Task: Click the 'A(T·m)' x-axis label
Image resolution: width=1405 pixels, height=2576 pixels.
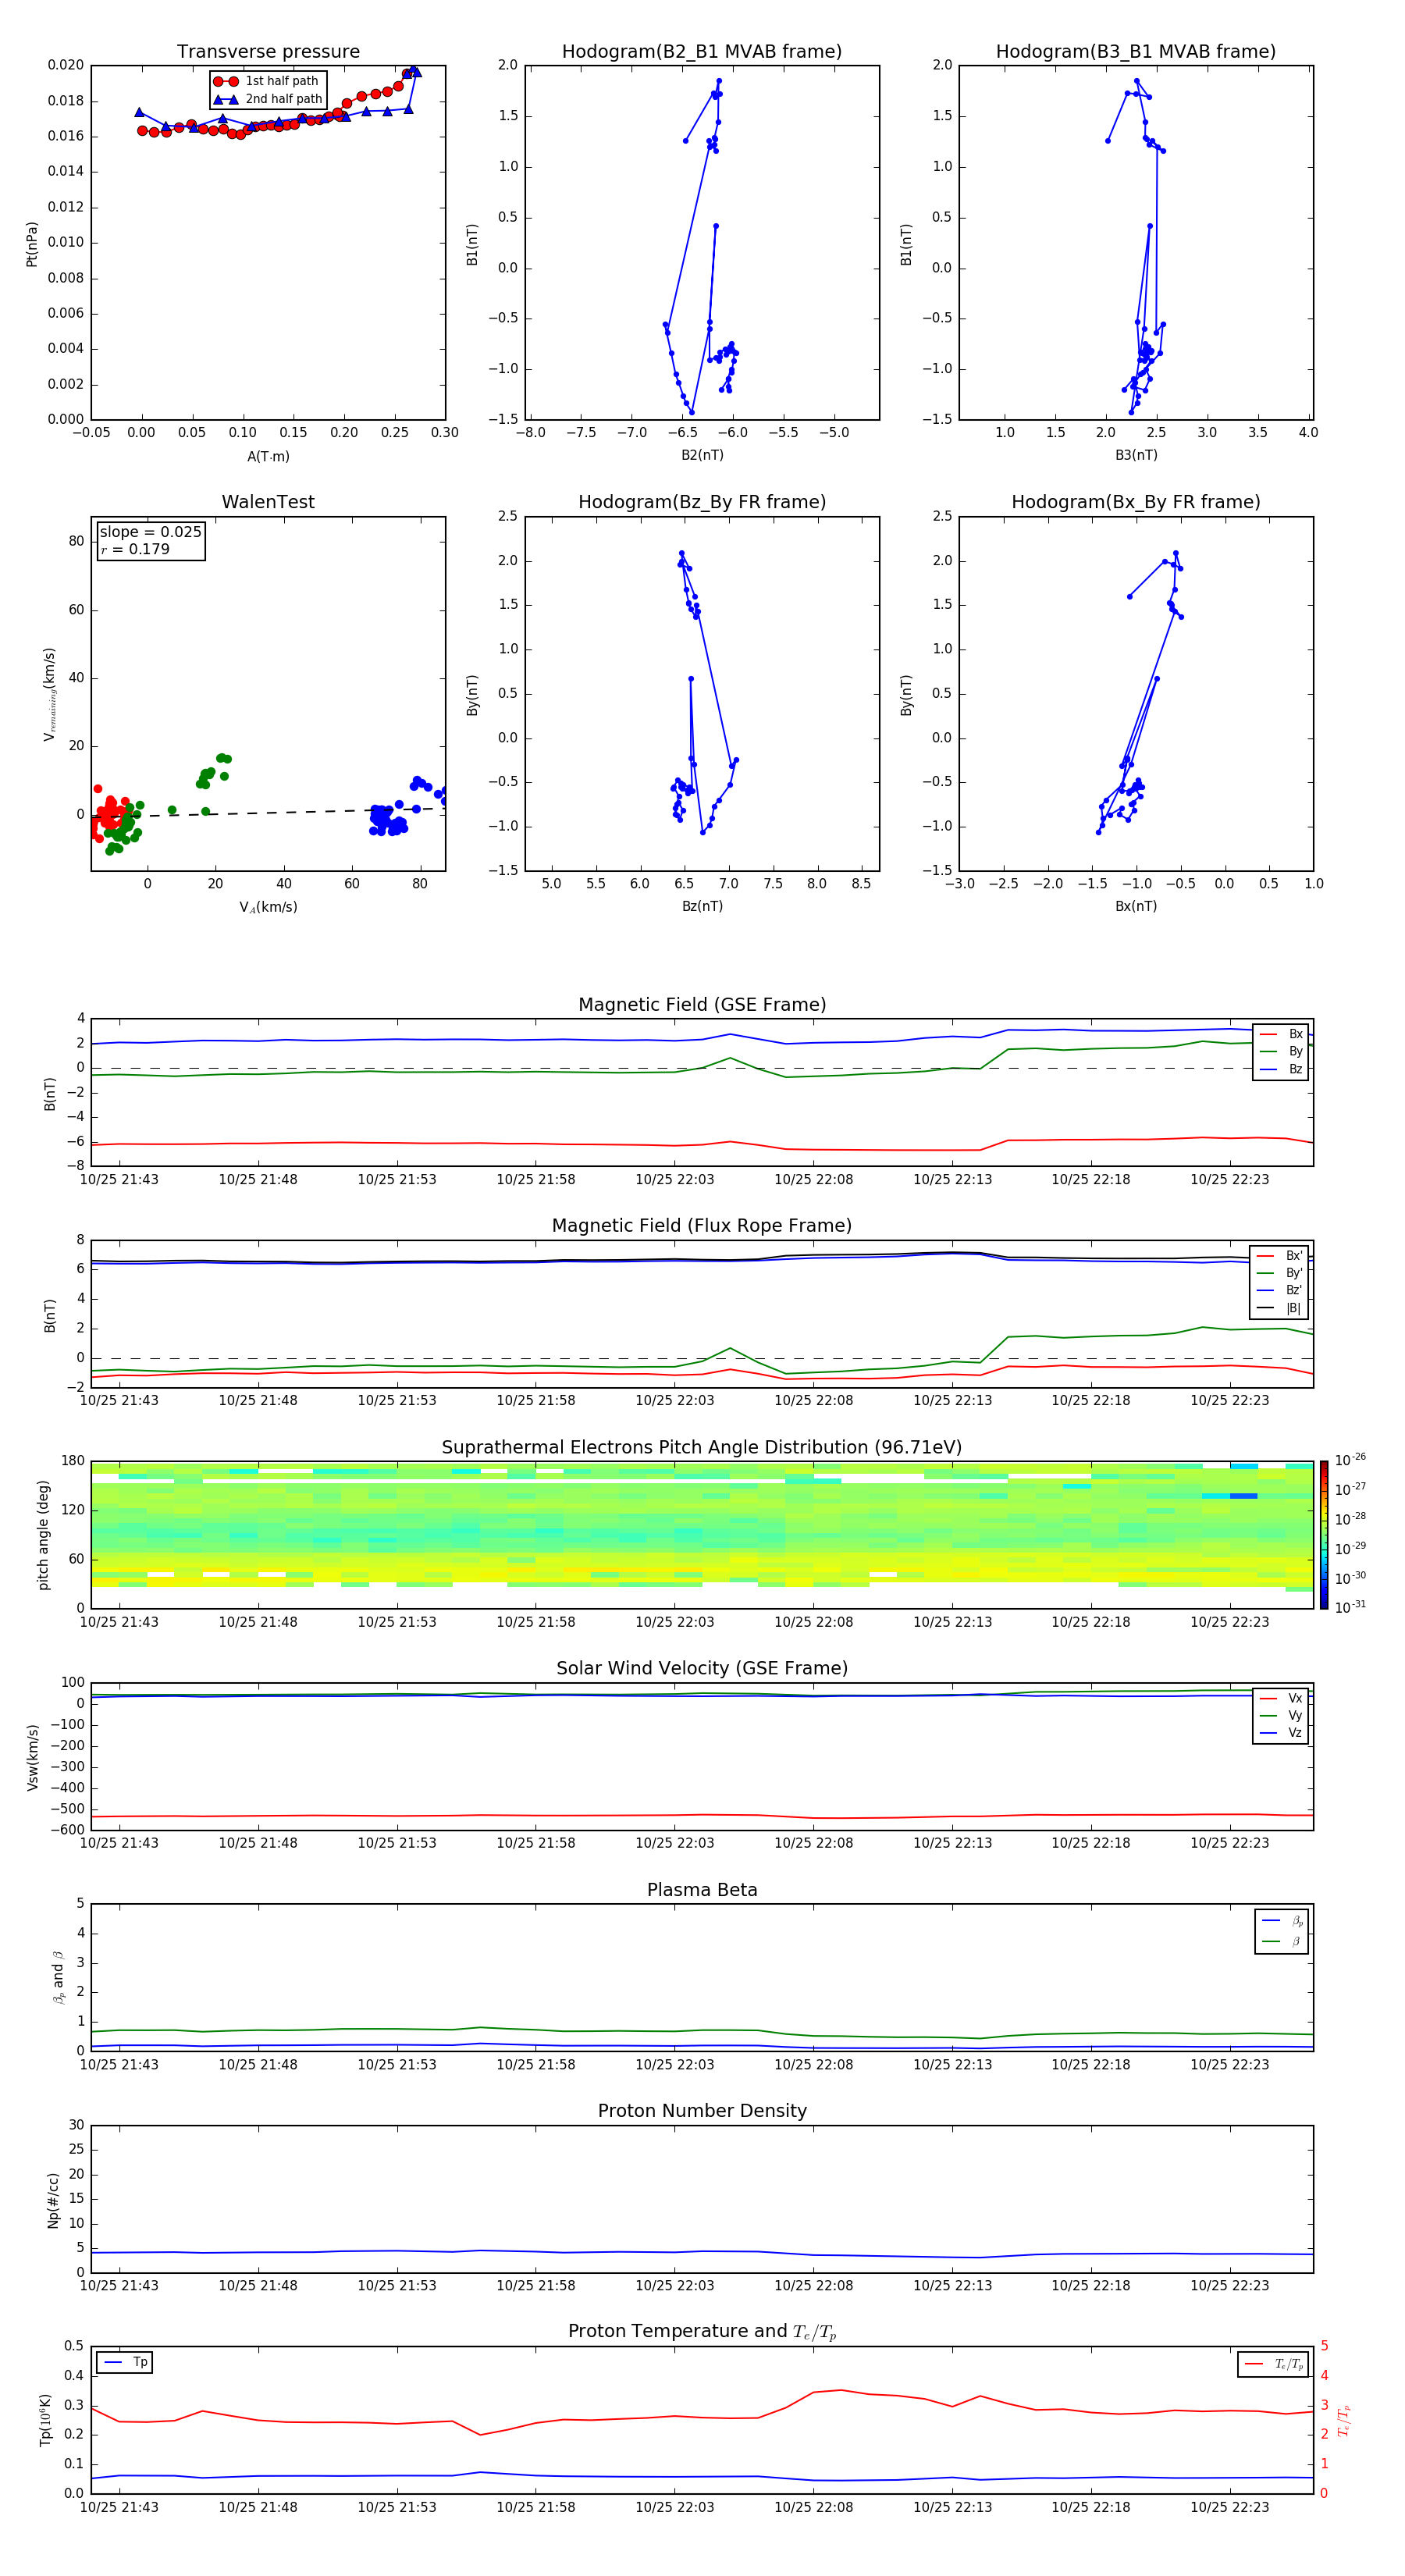Action: click(x=268, y=457)
